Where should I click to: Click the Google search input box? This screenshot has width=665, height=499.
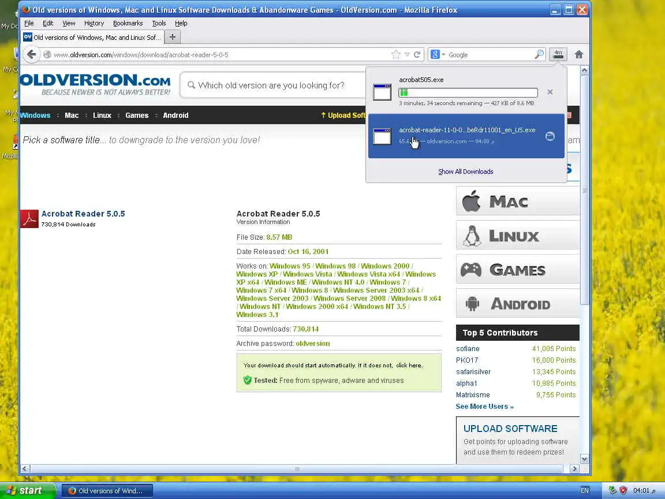tap(490, 55)
